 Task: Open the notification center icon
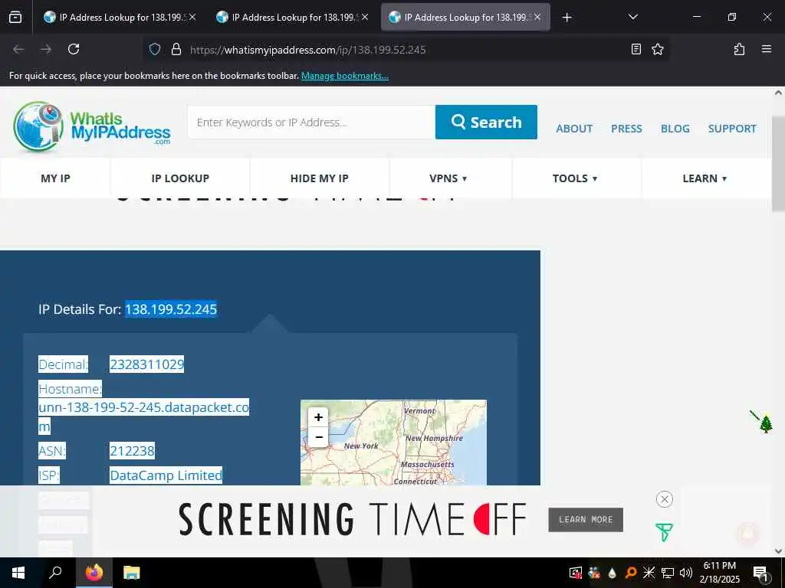tap(760, 573)
